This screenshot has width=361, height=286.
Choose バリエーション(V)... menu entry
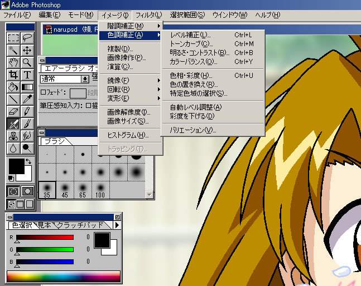[213, 130]
